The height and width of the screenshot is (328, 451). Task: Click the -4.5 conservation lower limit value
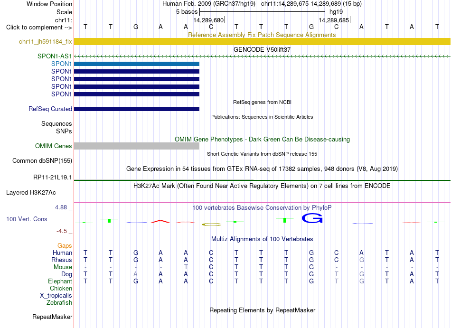[62, 231]
